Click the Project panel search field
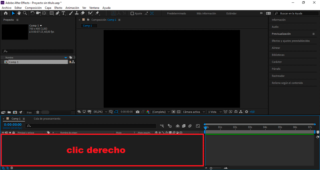This screenshot has height=170, width=320. (x=38, y=51)
